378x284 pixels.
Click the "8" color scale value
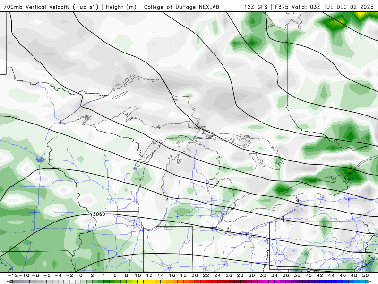126,275
